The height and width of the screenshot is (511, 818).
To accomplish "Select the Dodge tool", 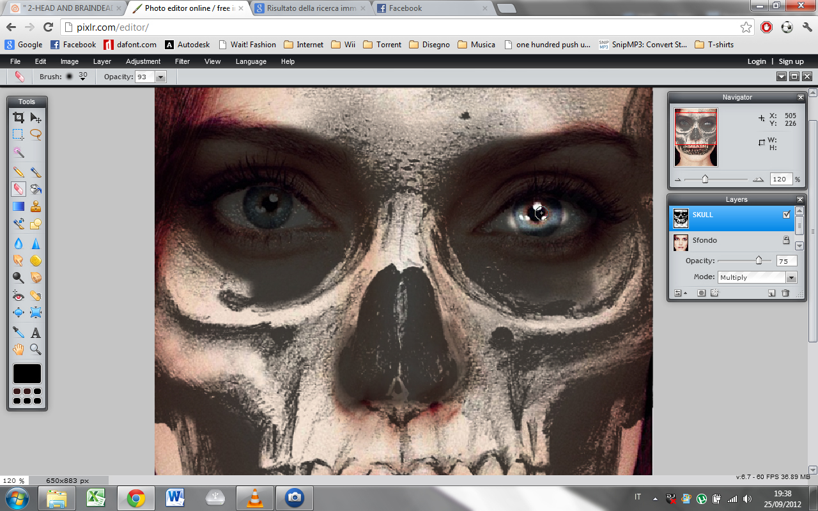I will tap(19, 278).
